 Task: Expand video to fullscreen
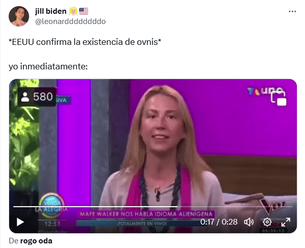point(286,222)
